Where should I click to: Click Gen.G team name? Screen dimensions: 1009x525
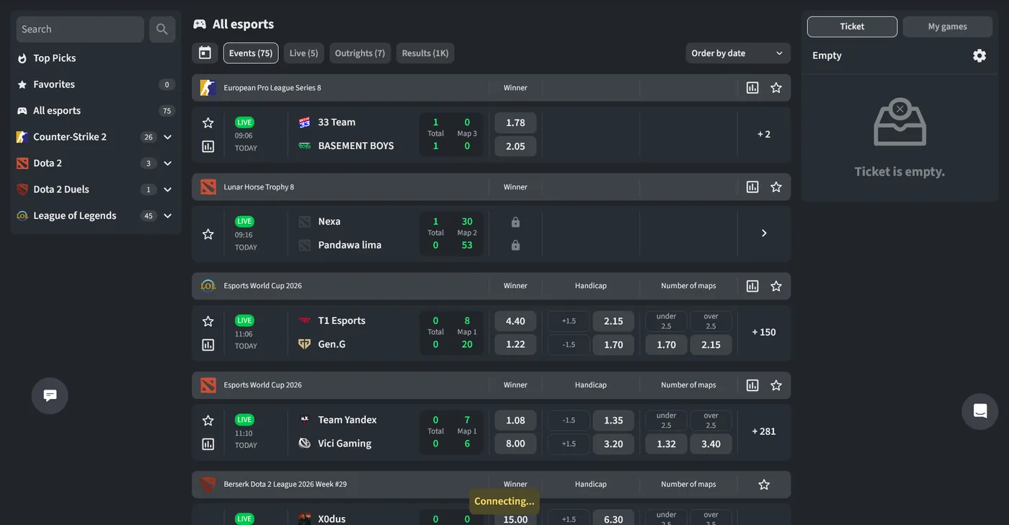tap(332, 344)
